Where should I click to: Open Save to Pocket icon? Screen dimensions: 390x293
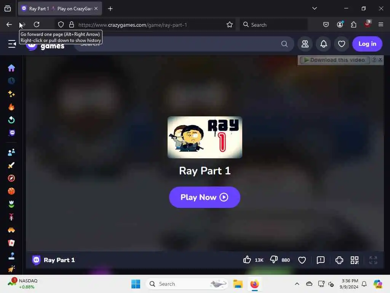[x=326, y=24]
